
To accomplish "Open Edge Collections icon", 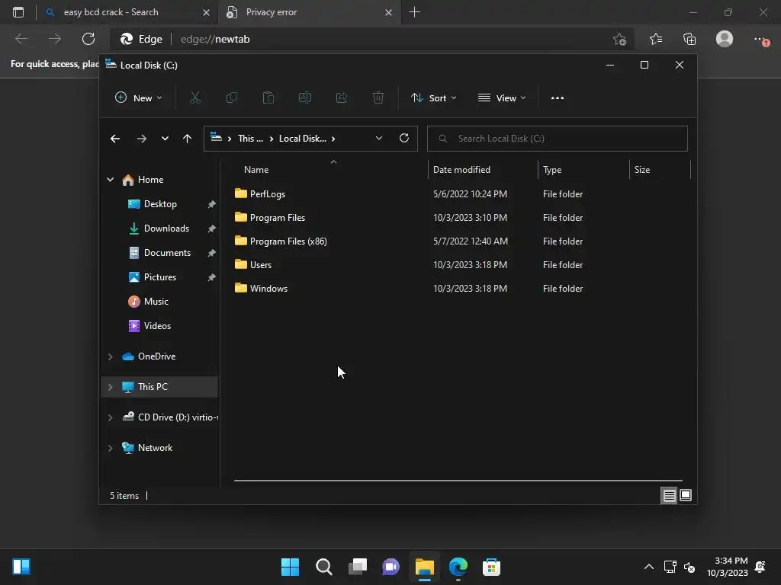I will [x=689, y=39].
